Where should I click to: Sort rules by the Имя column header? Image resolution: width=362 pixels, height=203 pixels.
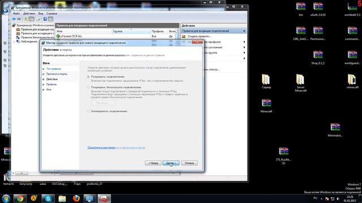[84, 32]
